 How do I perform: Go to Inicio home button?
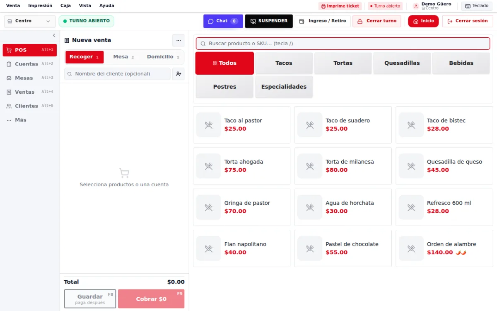(423, 21)
